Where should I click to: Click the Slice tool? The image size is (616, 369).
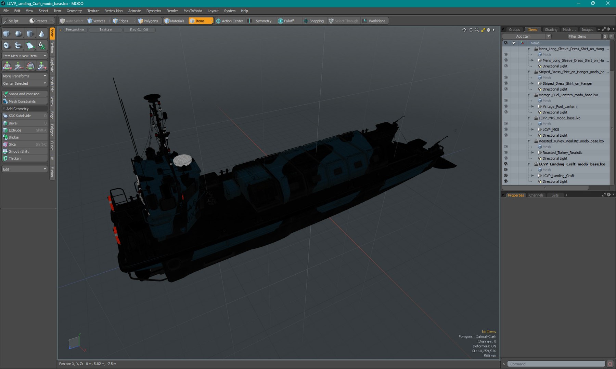(x=25, y=144)
